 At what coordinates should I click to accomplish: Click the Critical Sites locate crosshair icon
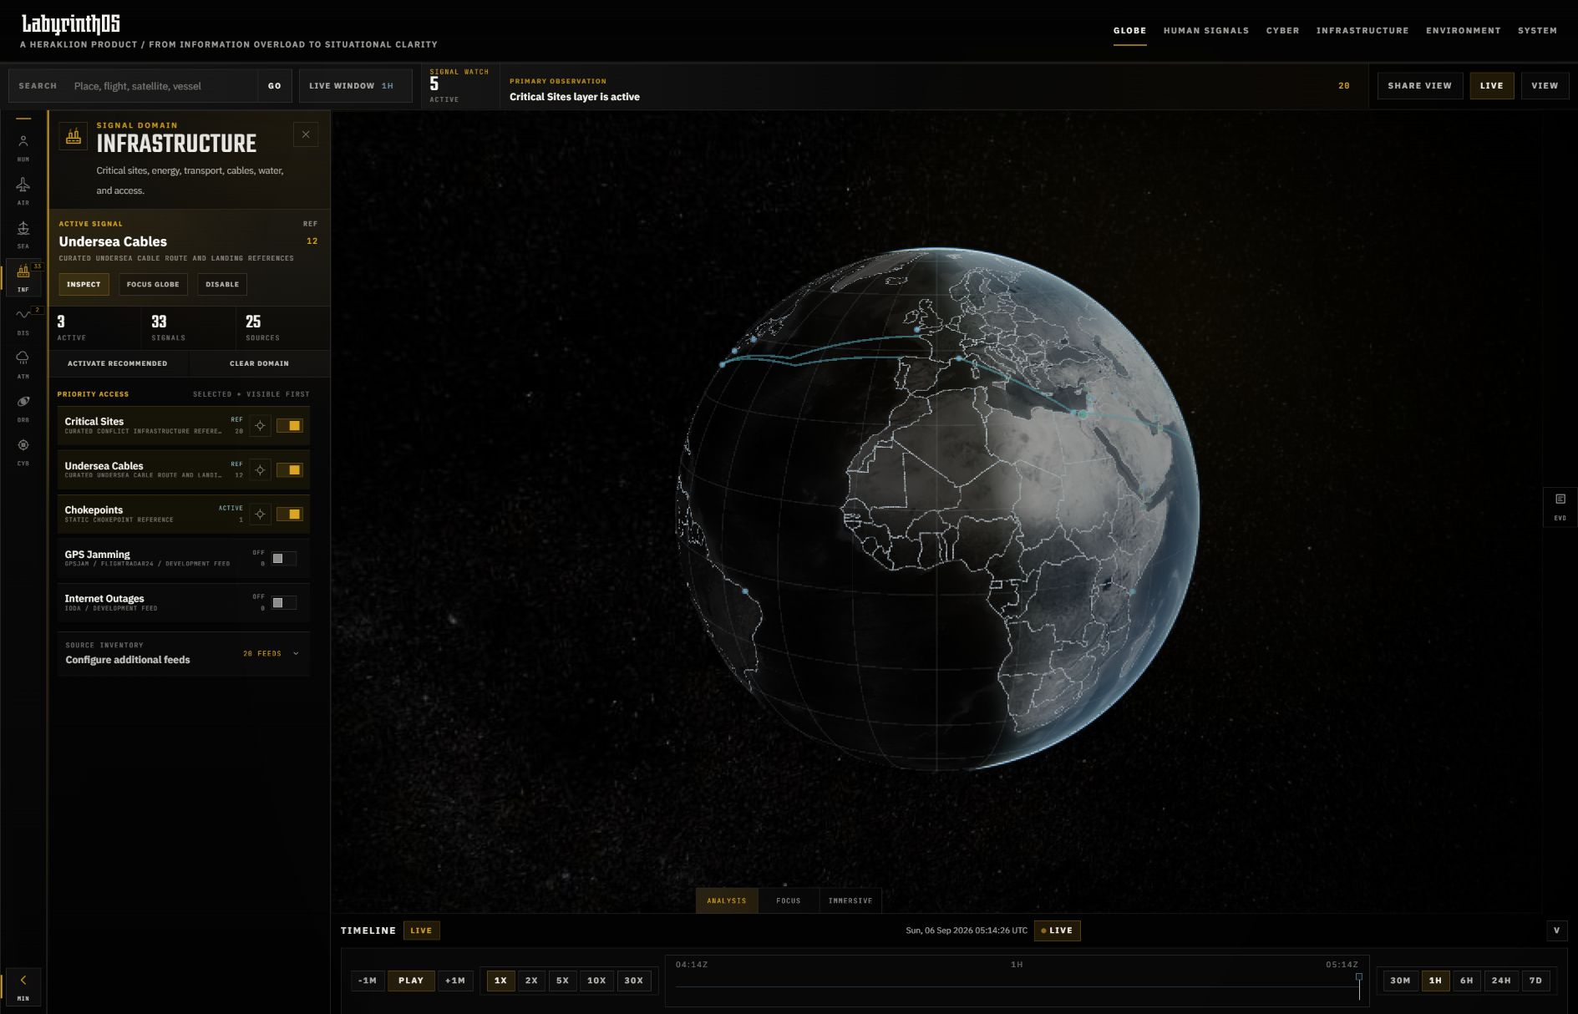point(260,426)
